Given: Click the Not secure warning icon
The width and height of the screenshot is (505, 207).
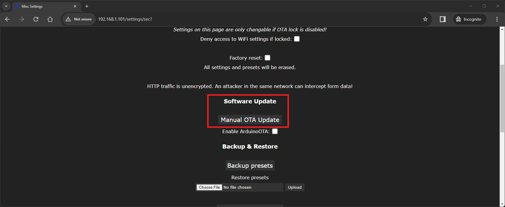Looking at the screenshot, I should tap(68, 19).
